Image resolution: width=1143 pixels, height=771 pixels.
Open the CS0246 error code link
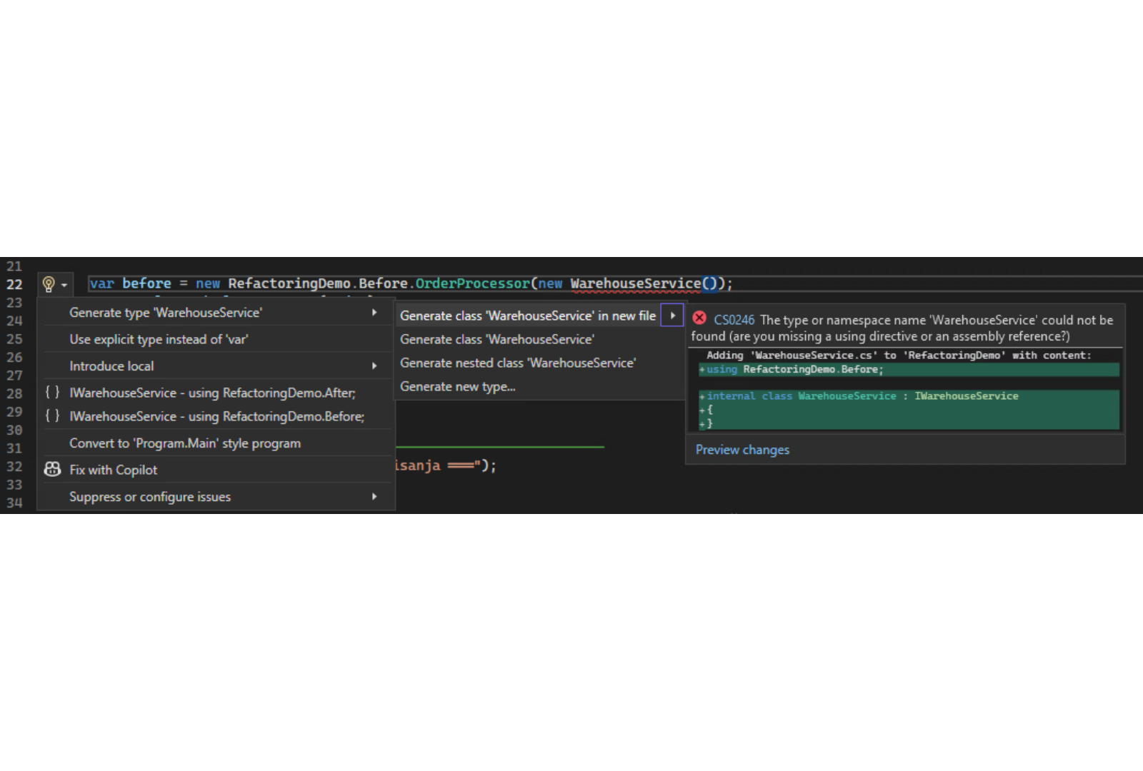point(734,320)
